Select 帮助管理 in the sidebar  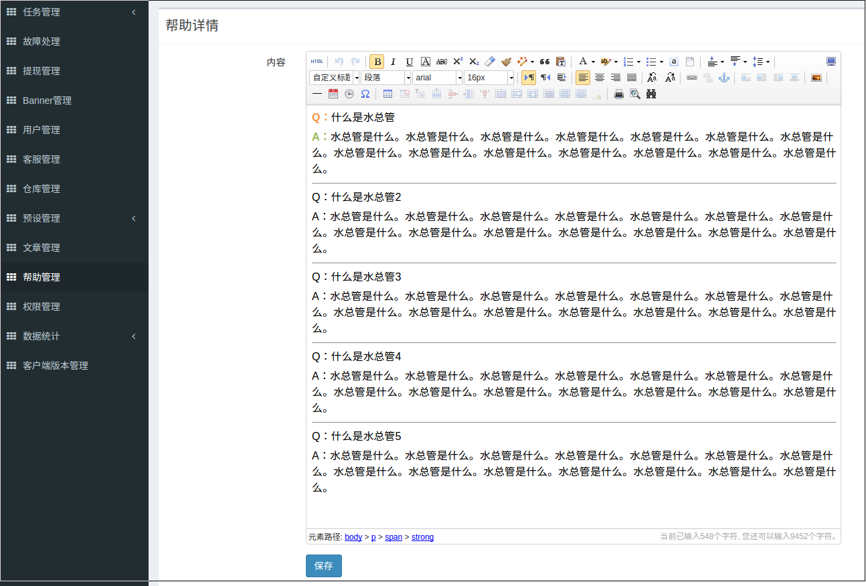74,277
